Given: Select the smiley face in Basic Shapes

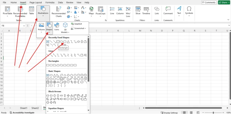Looking at the screenshot, I should coord(65,82).
